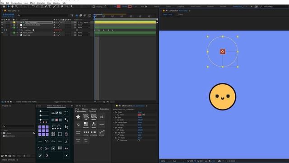Click the star icon in MT Bar panel
Screen dimensions: 289x163
[78, 117]
